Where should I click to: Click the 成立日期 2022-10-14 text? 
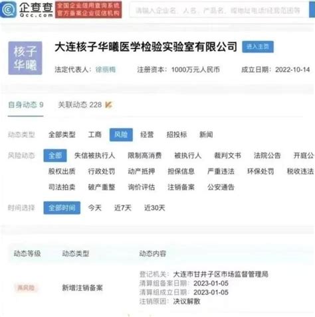point(275,70)
